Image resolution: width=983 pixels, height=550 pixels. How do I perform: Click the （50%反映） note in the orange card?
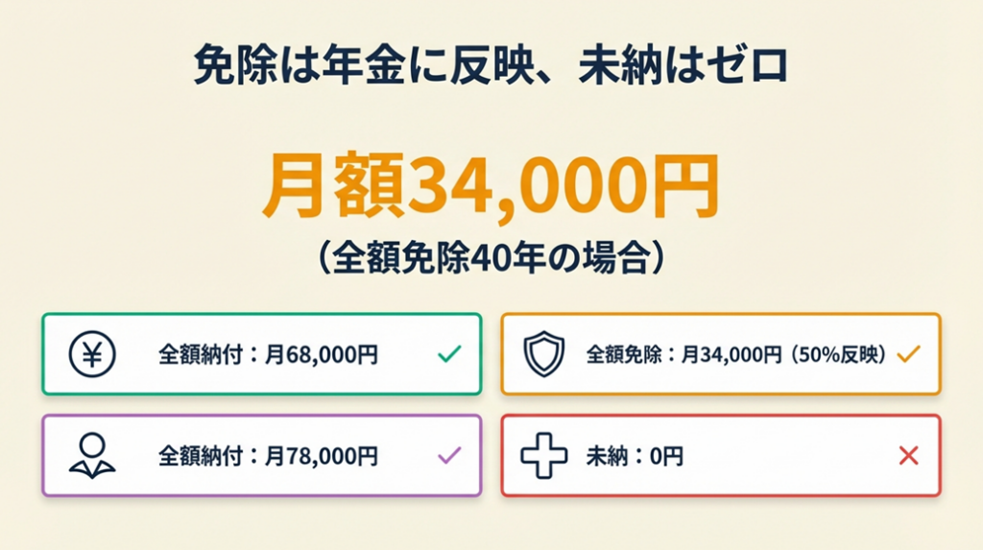(838, 355)
